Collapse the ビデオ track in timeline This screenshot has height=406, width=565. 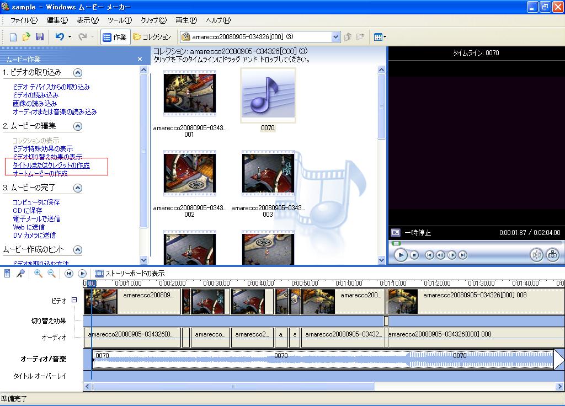74,300
